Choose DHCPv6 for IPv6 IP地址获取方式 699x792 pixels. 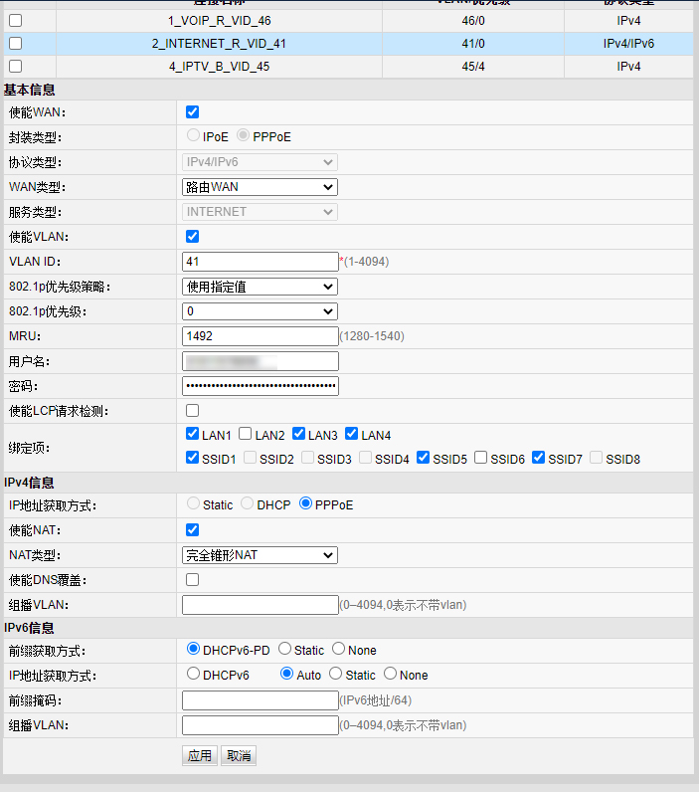pyautogui.click(x=194, y=675)
